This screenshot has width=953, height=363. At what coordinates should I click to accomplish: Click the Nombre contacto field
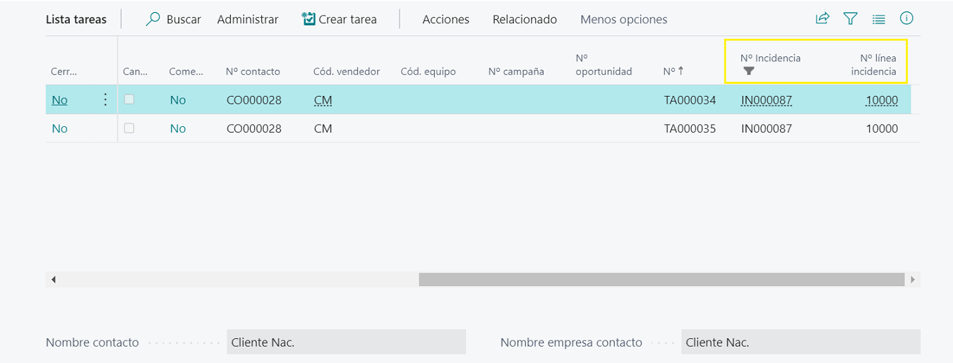coord(346,343)
